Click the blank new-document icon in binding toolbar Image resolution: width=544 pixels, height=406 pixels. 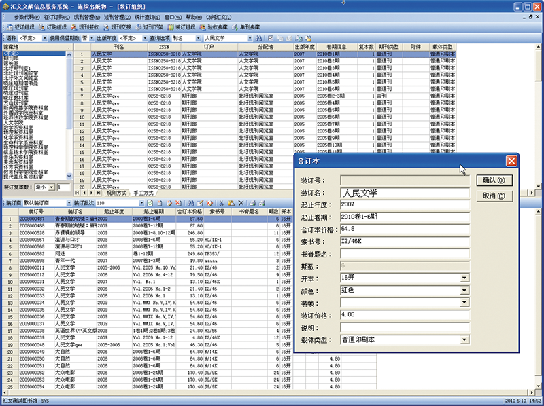click(x=160, y=203)
